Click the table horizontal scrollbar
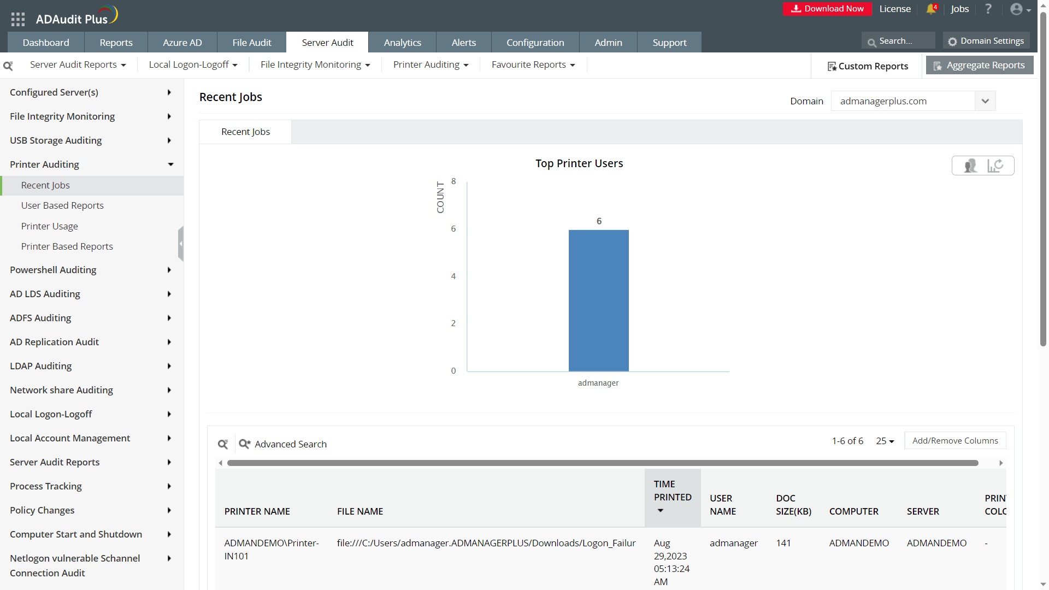Screen dimensions: 1049x590 coord(602,463)
